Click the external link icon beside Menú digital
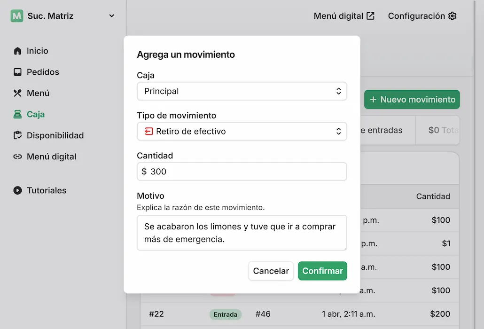The image size is (484, 329). (371, 16)
